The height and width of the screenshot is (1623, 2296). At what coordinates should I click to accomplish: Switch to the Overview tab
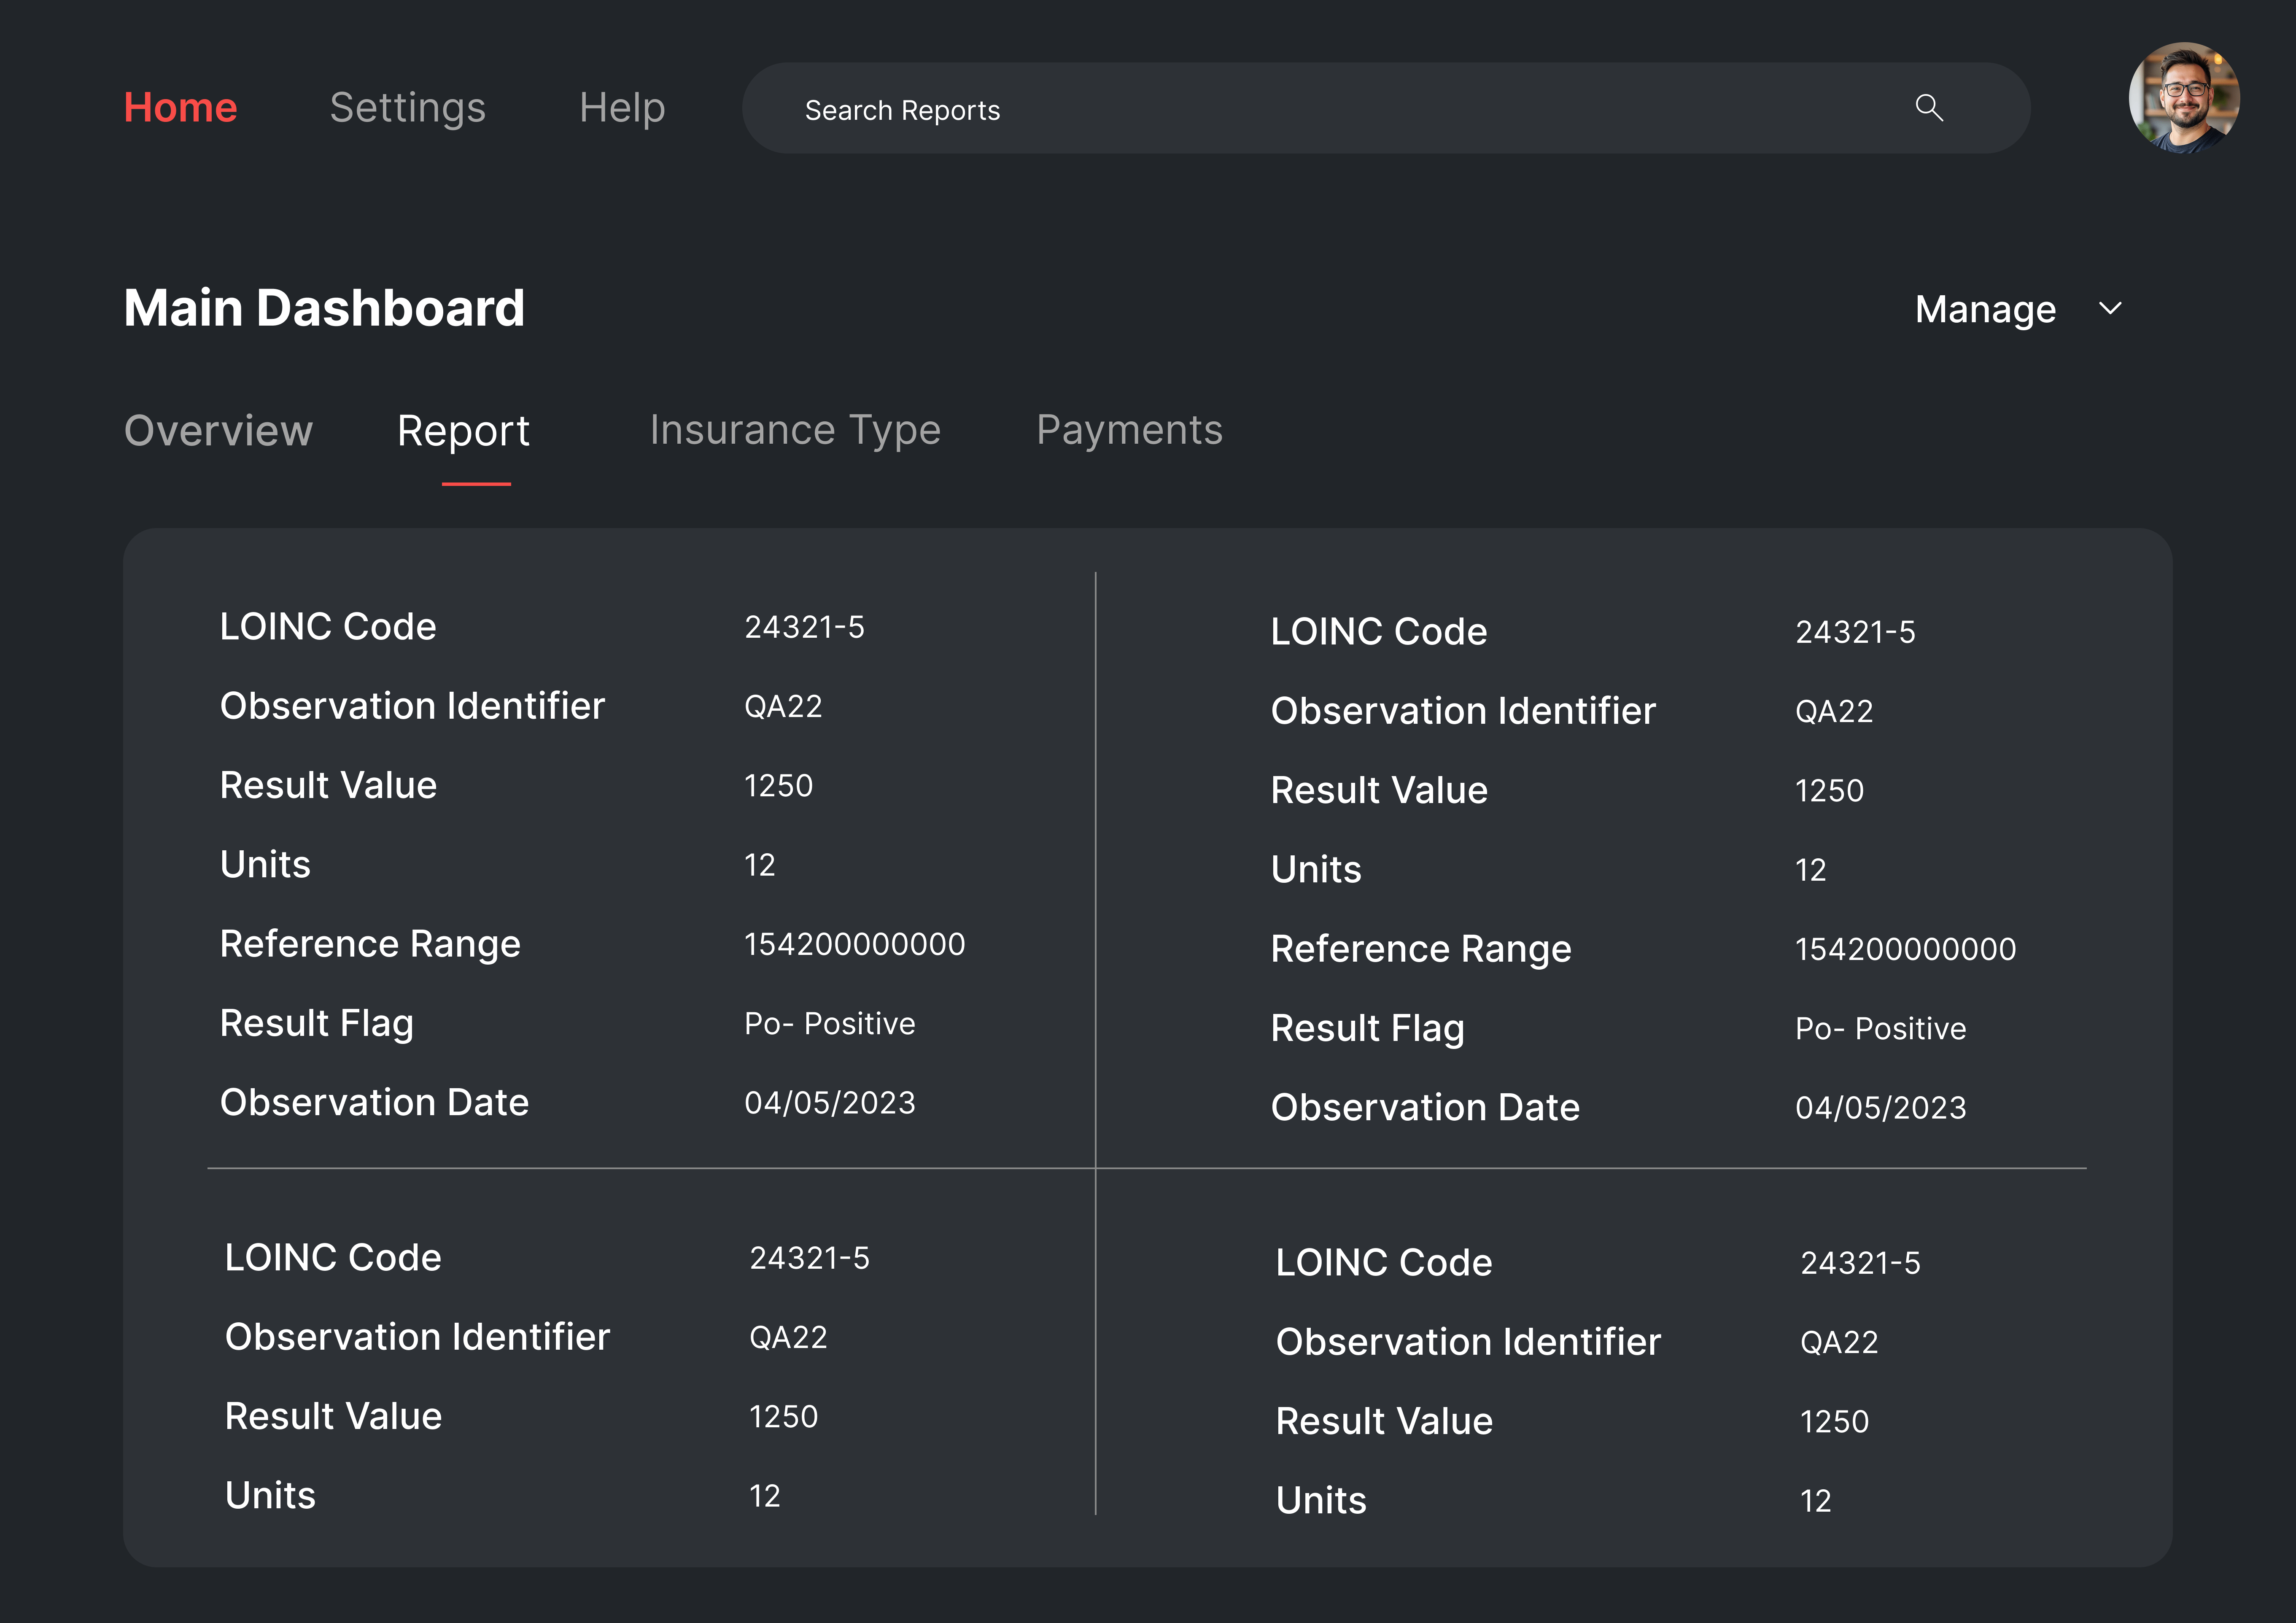(x=218, y=431)
